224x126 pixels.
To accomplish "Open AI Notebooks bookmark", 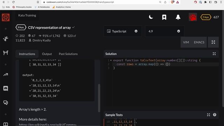I will pyautogui.click(x=42, y=7).
